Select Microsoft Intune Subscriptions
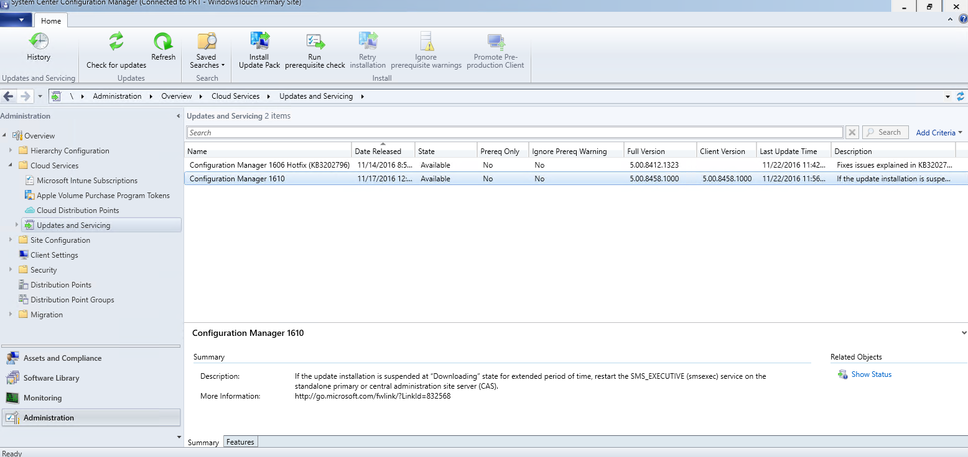The image size is (968, 457). (86, 181)
